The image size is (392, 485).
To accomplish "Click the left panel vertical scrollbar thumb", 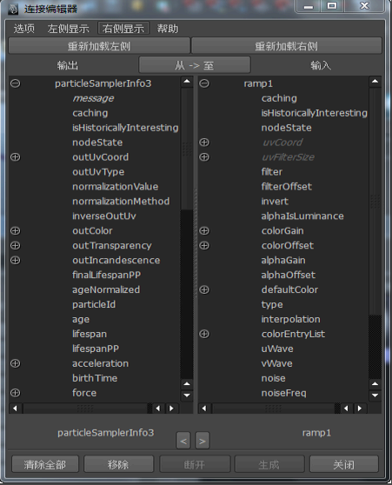I will coord(187,149).
